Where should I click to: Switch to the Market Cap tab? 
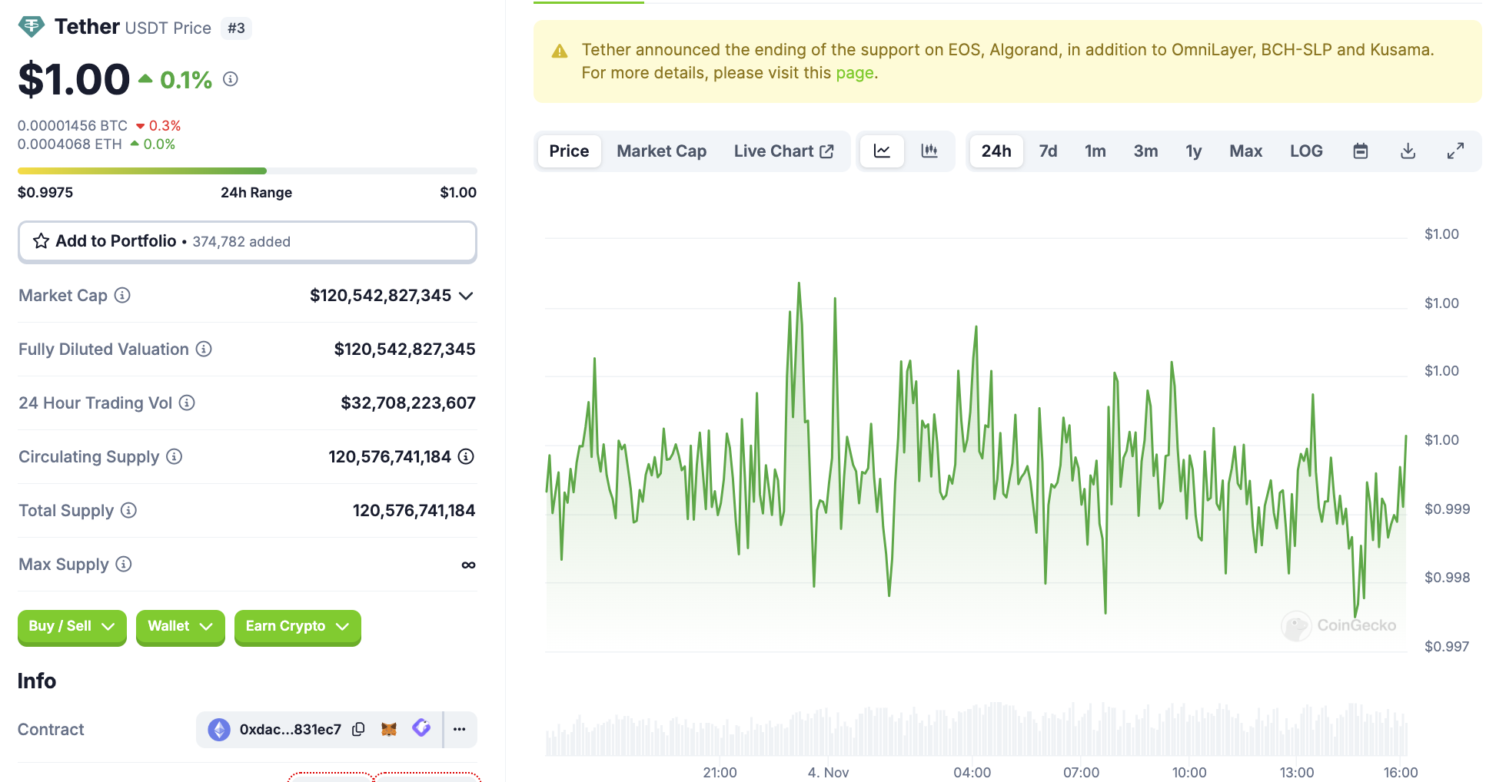[x=661, y=151]
